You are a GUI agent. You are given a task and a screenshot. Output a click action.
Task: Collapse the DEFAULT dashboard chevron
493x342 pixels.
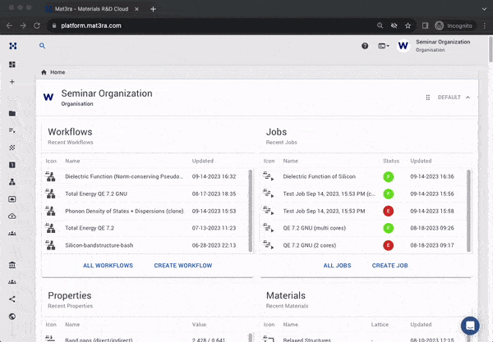pyautogui.click(x=468, y=98)
